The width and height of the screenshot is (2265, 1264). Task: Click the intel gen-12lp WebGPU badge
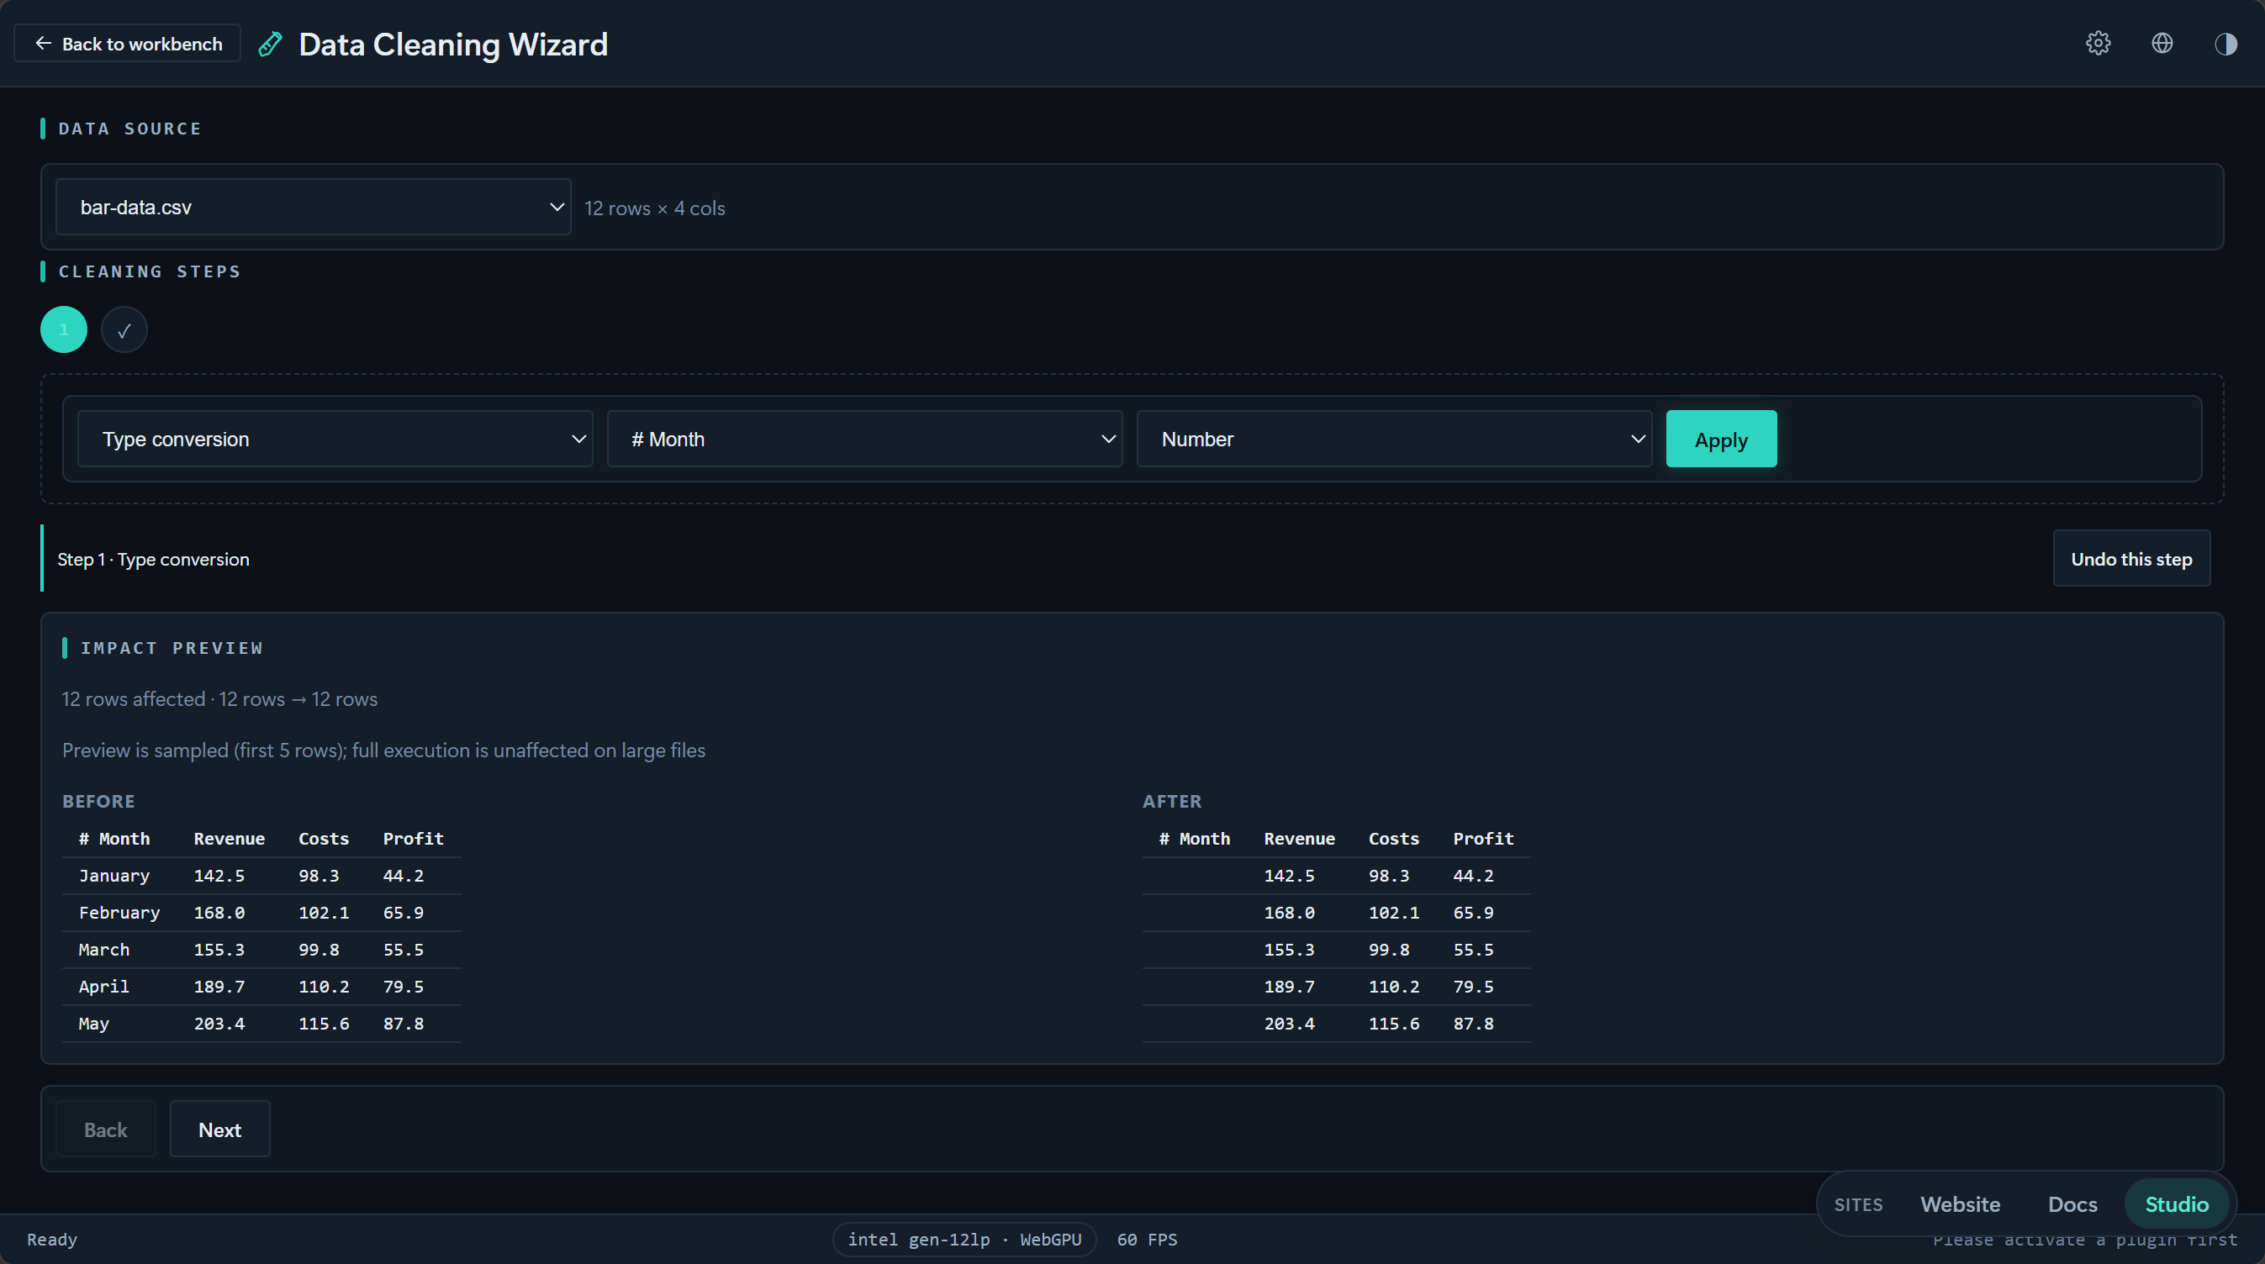coord(964,1240)
